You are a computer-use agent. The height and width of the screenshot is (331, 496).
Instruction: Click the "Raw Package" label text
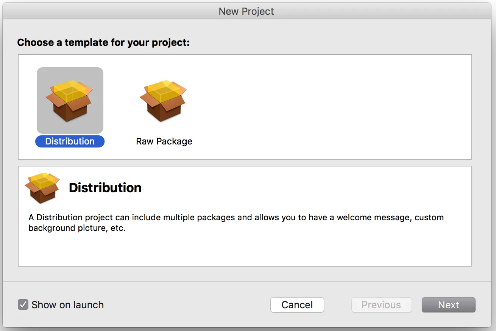tap(164, 141)
